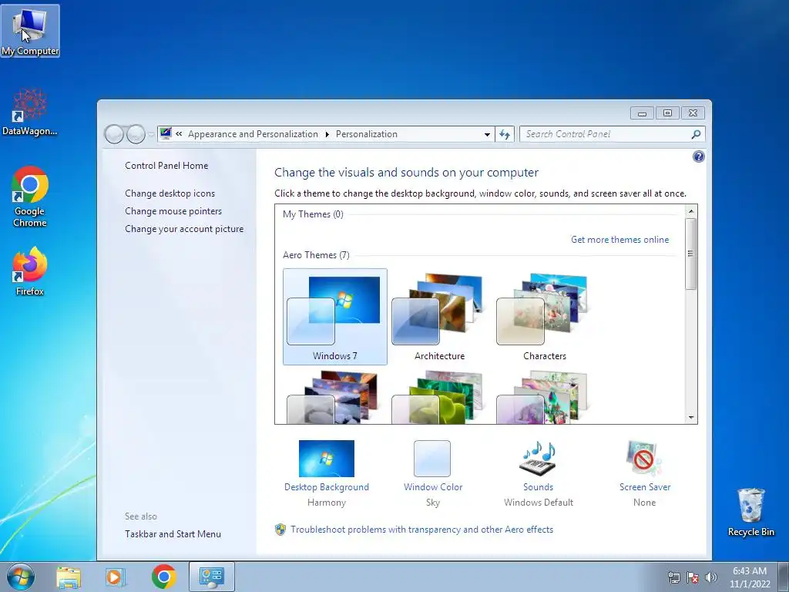Viewport: 789px width, 592px height.
Task: Click the search magnifier icon
Action: pyautogui.click(x=696, y=134)
